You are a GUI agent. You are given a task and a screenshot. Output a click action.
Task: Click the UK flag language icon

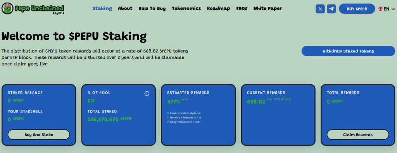[380, 9]
